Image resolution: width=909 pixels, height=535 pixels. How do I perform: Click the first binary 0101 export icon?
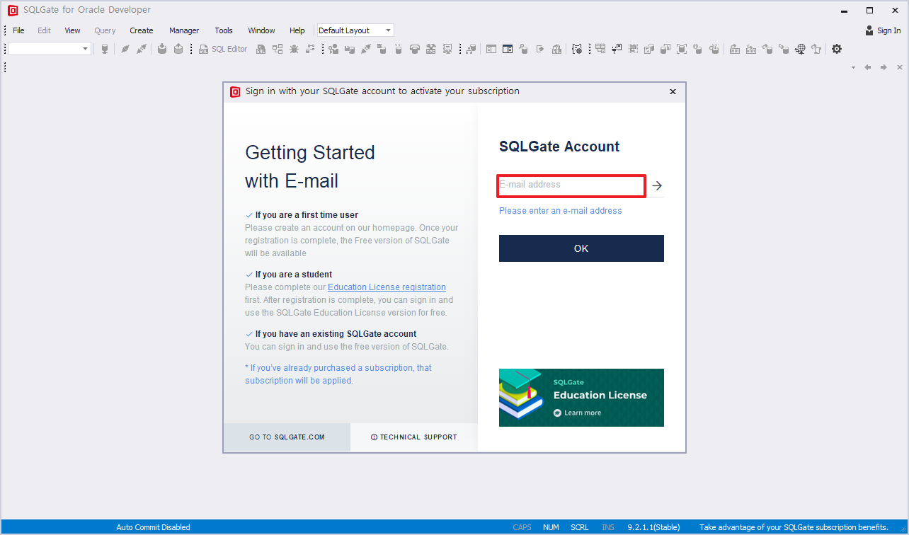click(734, 49)
